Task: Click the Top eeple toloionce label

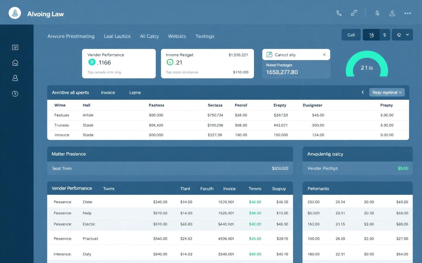Action: tap(182, 72)
